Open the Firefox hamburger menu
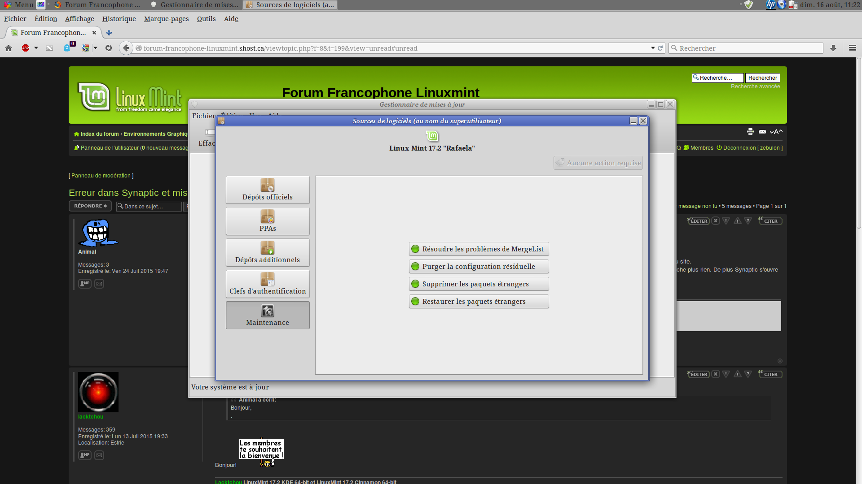 pyautogui.click(x=853, y=48)
